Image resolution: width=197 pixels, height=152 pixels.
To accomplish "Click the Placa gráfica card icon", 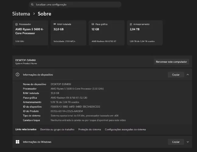I will 93,24.
